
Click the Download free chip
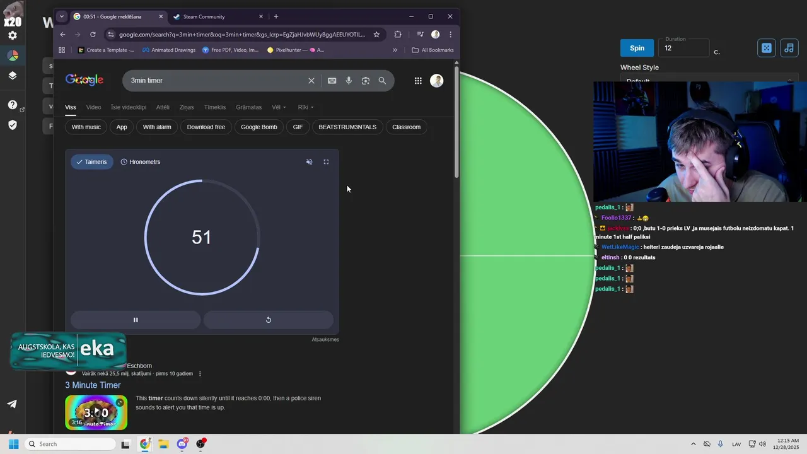click(206, 127)
